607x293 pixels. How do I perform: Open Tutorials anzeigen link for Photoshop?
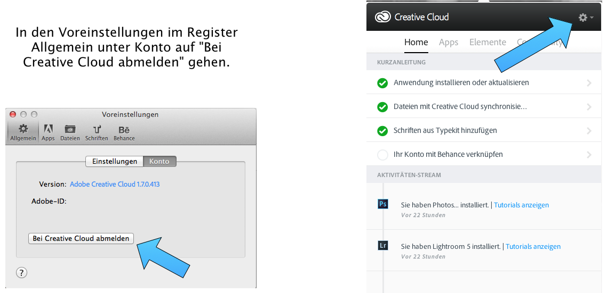522,205
